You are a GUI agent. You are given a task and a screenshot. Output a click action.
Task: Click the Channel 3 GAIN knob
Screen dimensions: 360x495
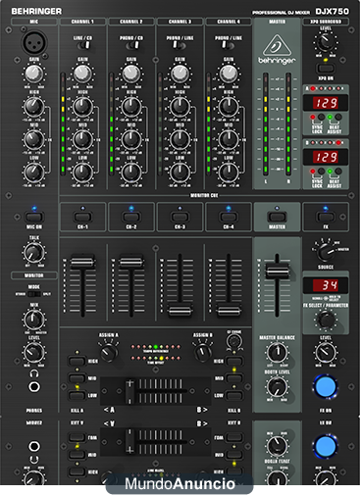pos(180,74)
